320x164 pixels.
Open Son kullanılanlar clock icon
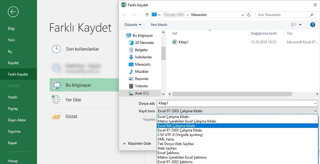coord(56,49)
